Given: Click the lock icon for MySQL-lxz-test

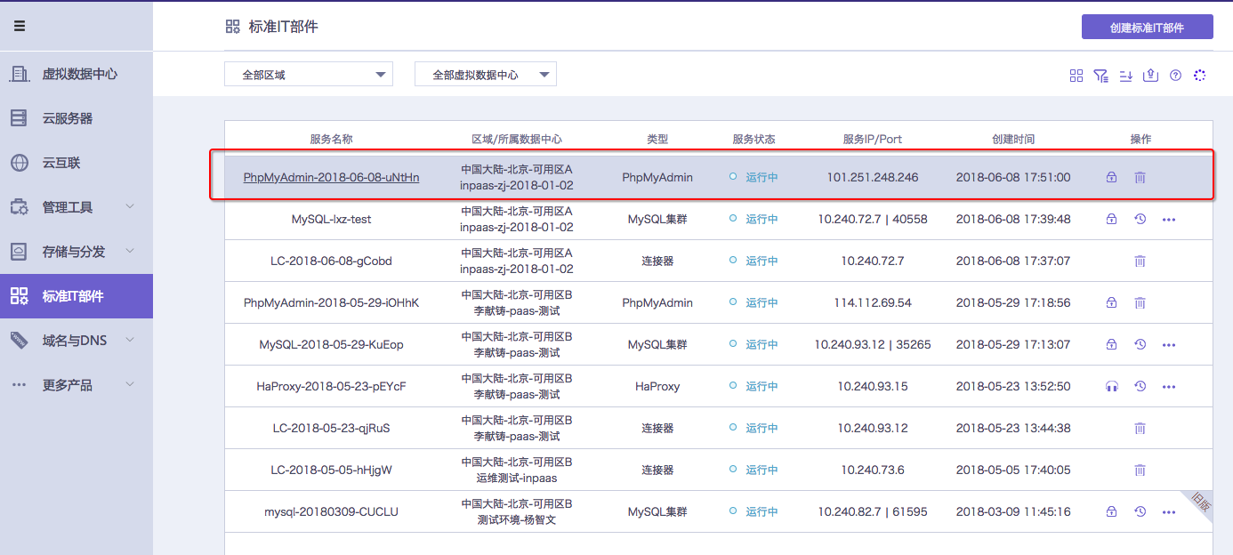Looking at the screenshot, I should [1111, 219].
